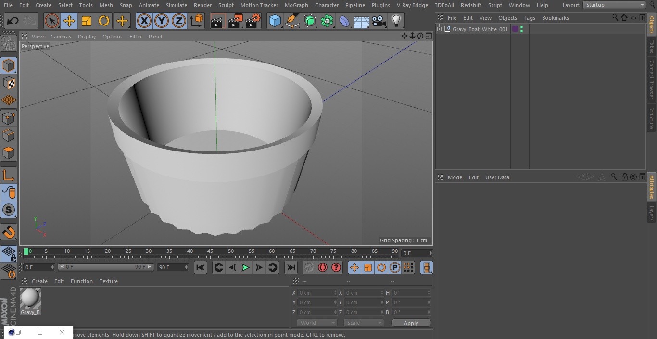The image size is (657, 339).
Task: Add a Light object
Action: click(396, 21)
